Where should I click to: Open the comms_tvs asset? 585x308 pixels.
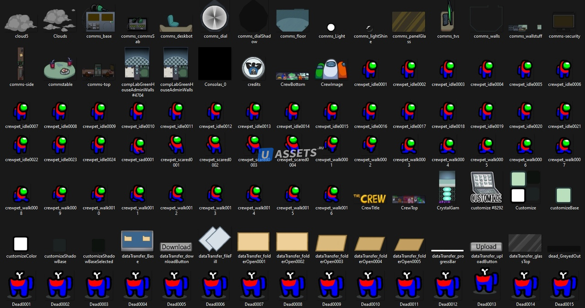coord(448,17)
